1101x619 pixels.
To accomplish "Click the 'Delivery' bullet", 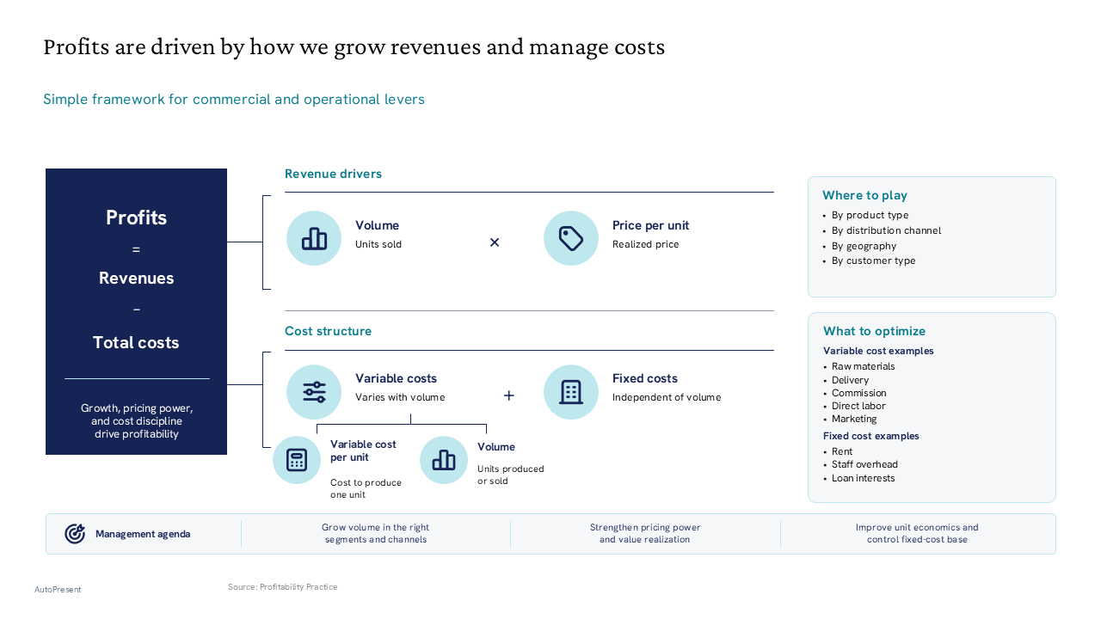I will [x=850, y=380].
